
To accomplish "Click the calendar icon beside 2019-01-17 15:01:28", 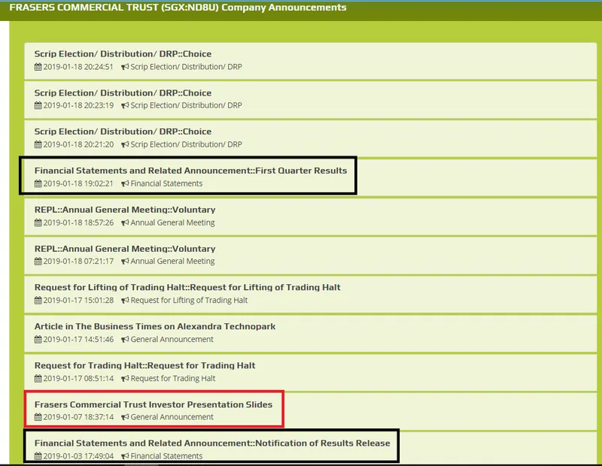I will [38, 301].
